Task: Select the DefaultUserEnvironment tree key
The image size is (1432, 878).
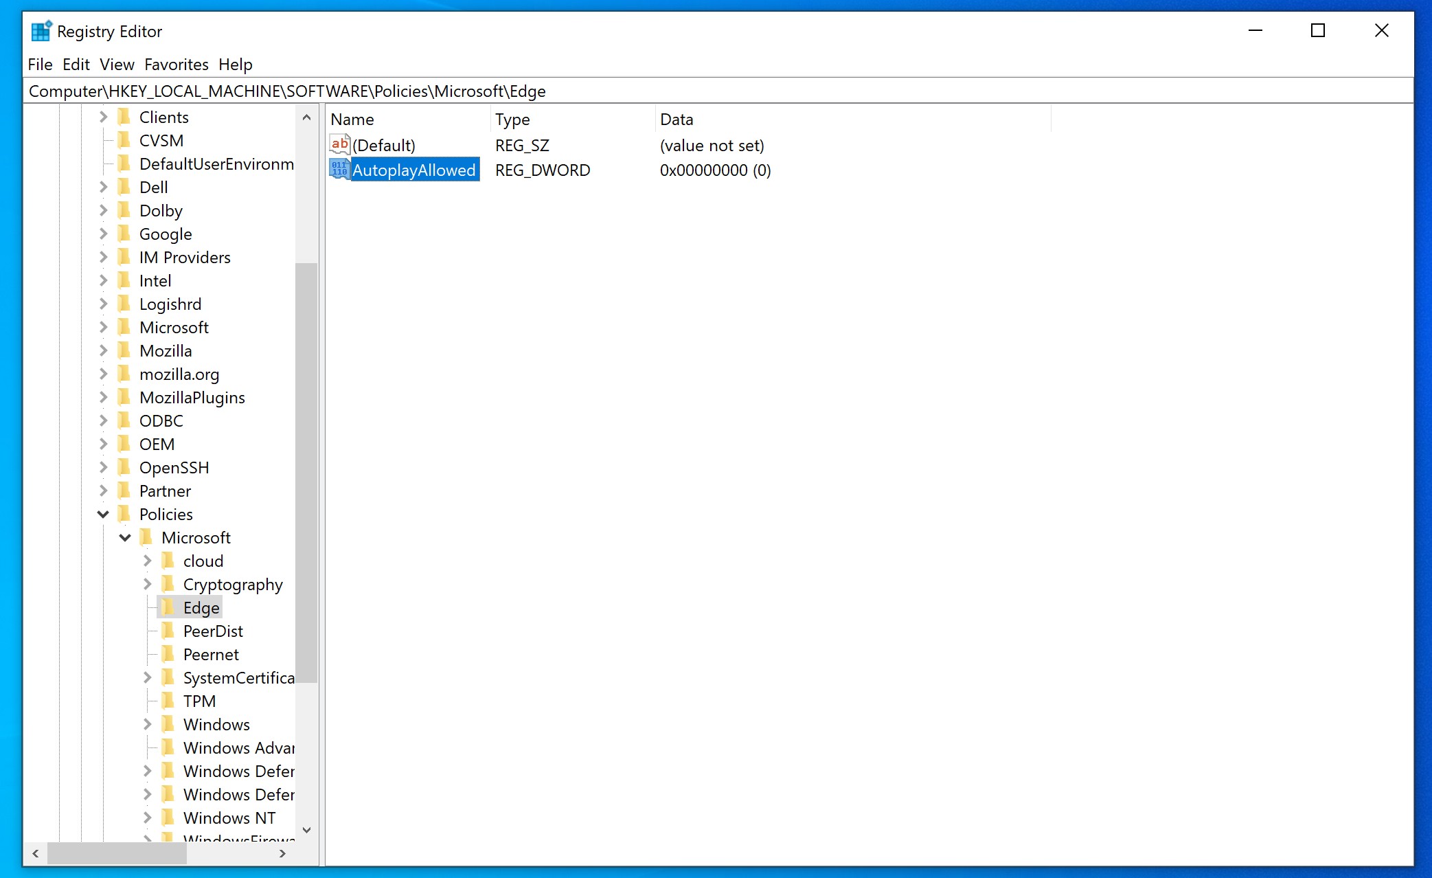Action: coord(216,164)
